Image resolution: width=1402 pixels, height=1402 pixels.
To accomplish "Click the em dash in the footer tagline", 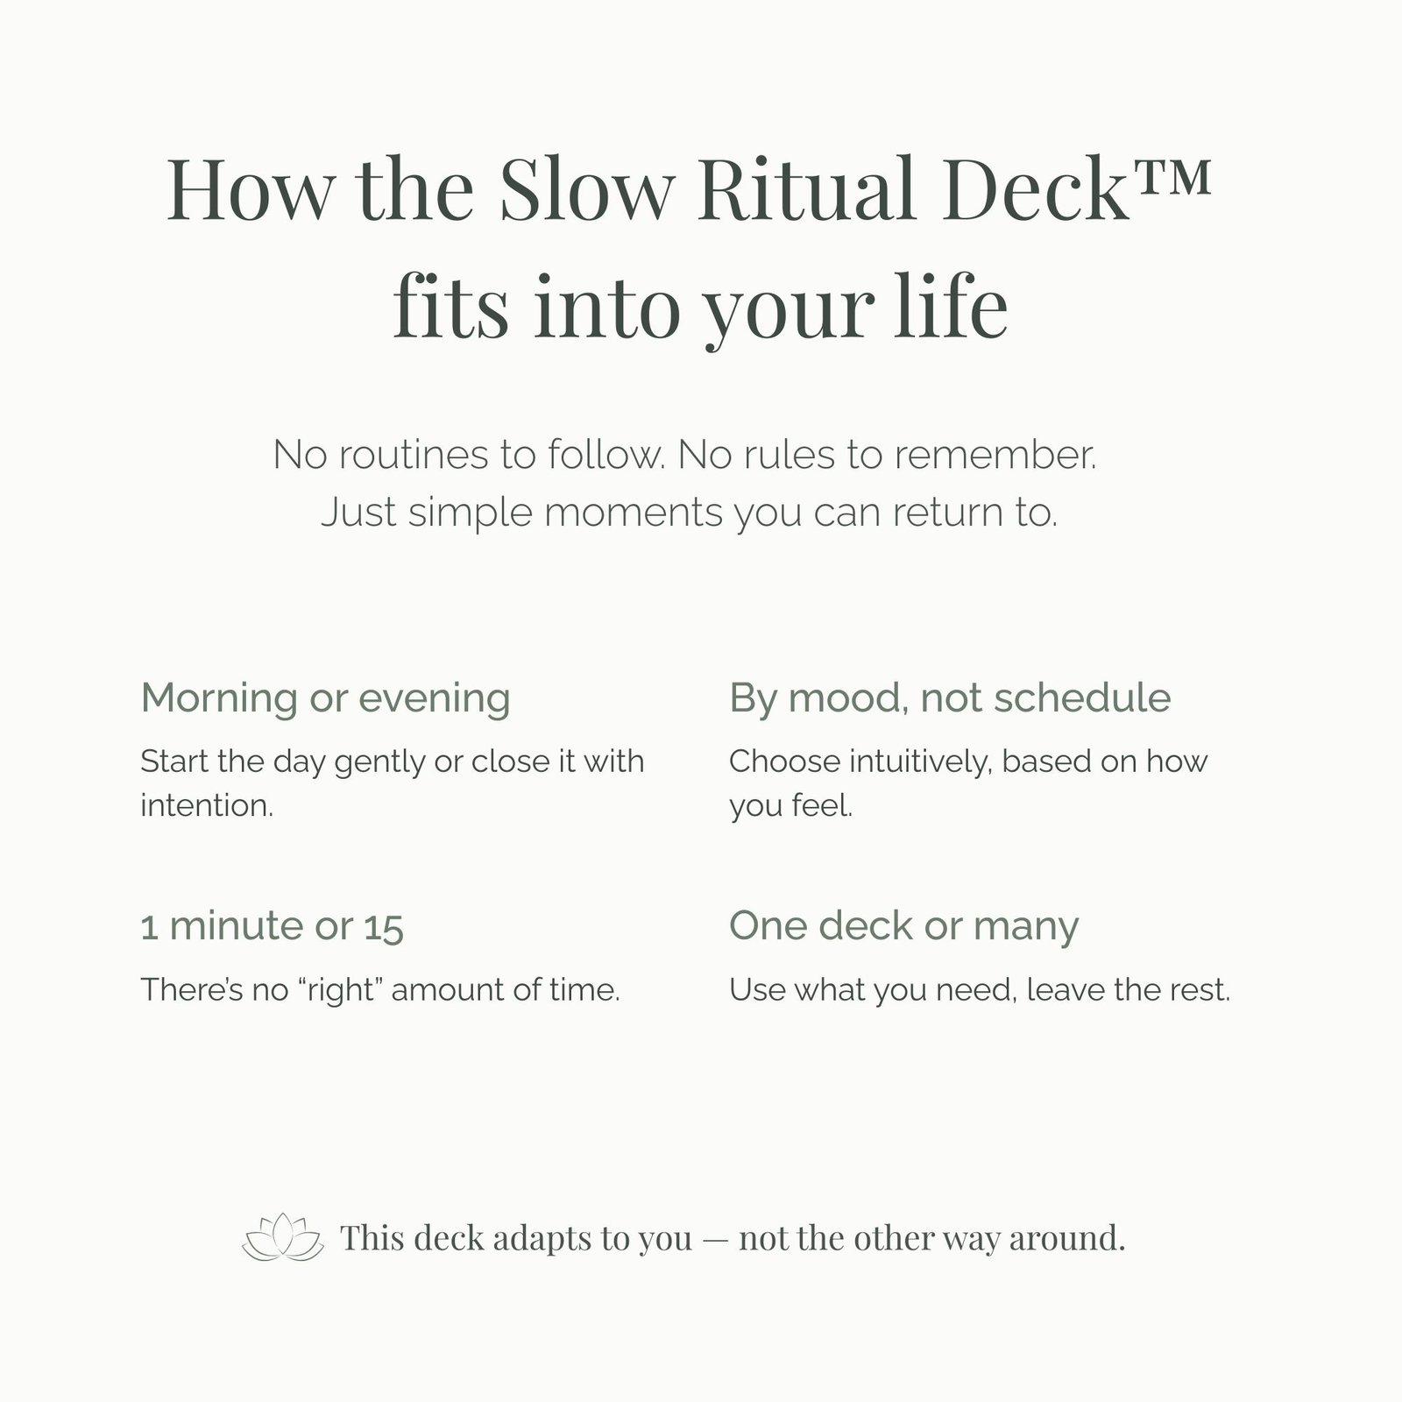I will (x=715, y=1239).
